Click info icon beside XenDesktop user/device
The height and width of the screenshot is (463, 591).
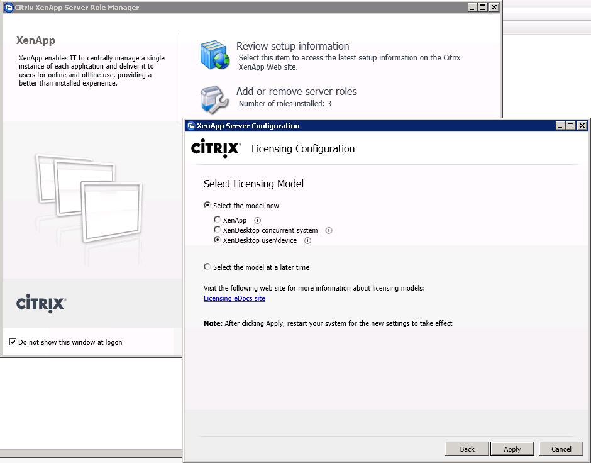(x=307, y=240)
